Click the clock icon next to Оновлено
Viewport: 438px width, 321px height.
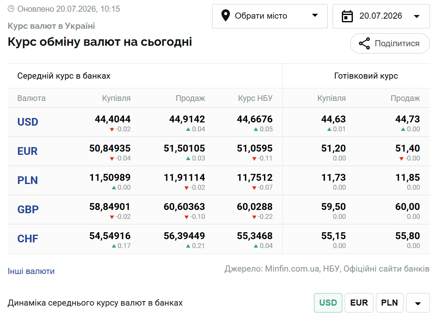(x=11, y=9)
